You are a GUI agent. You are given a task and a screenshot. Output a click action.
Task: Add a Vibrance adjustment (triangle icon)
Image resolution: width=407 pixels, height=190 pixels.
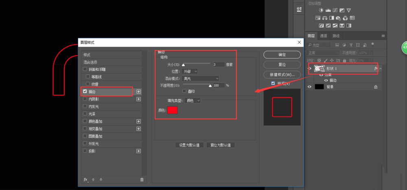point(349,11)
